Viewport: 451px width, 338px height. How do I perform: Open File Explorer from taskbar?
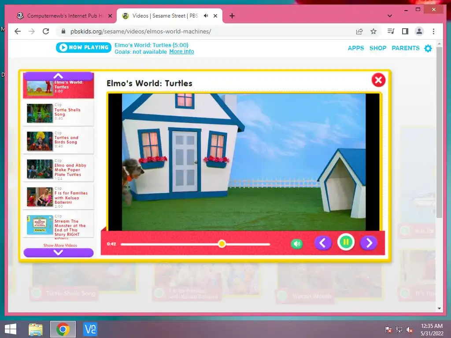click(x=36, y=329)
